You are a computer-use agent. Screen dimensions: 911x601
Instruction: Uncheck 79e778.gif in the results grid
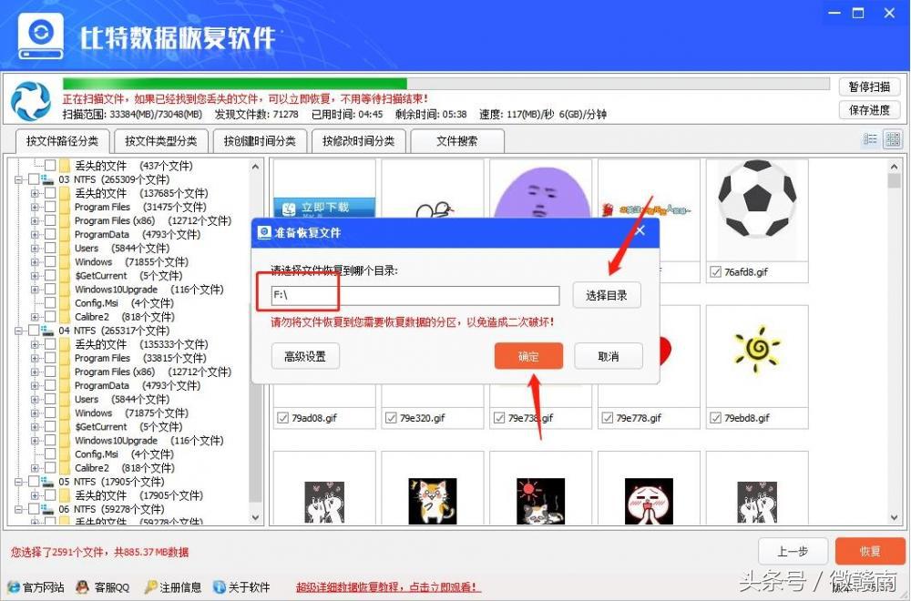click(609, 417)
